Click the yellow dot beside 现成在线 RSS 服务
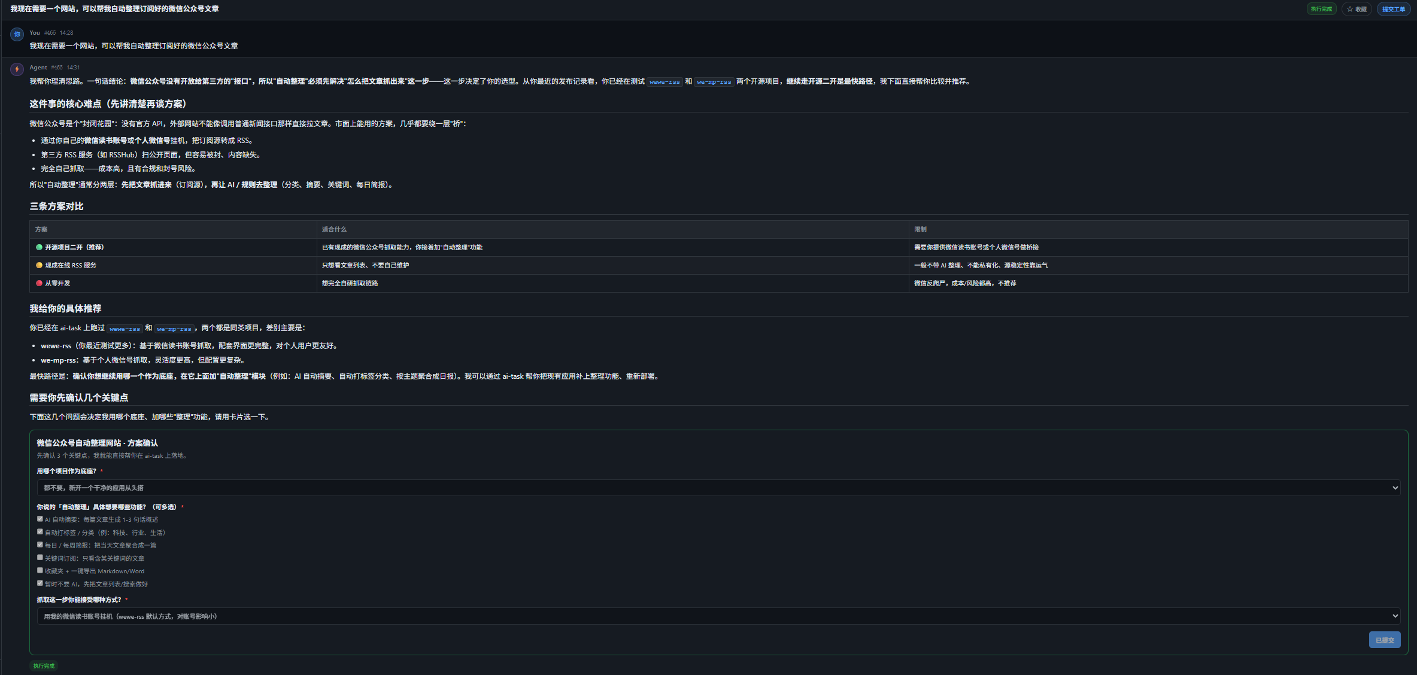This screenshot has width=1417, height=675. 39,265
